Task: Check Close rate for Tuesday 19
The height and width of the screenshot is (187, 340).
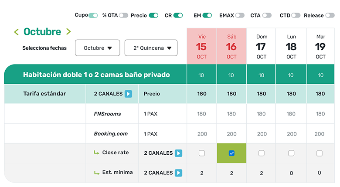Action: [320, 153]
